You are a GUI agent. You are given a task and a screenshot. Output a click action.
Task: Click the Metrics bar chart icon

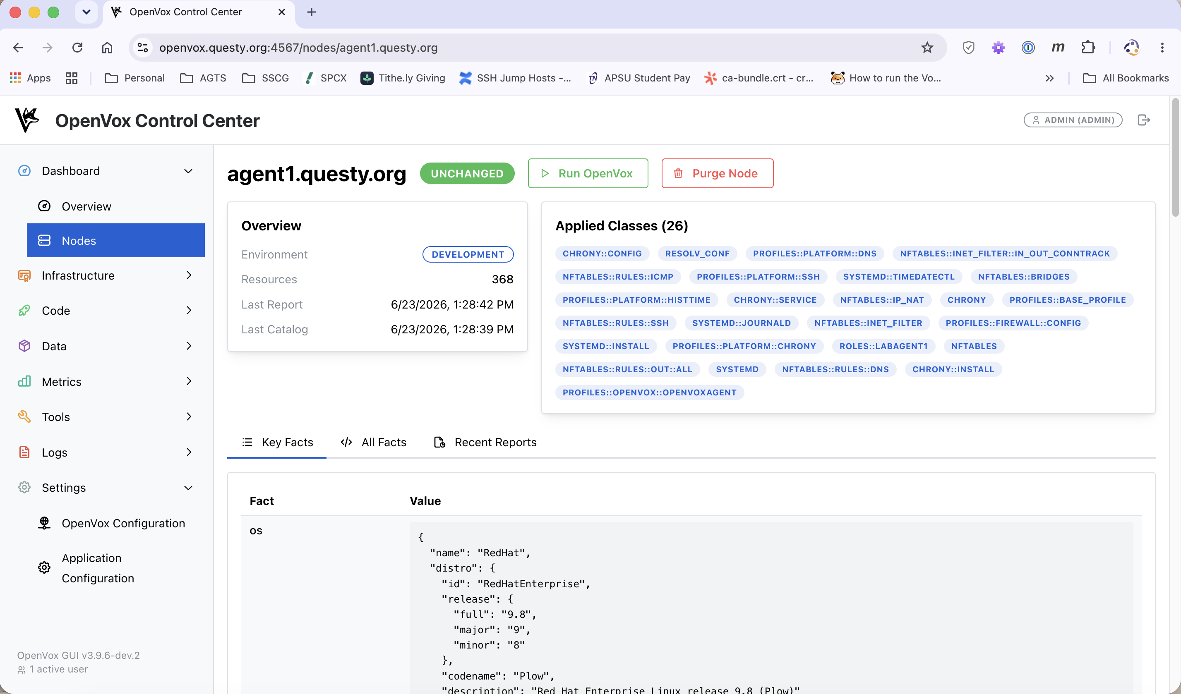coord(24,381)
